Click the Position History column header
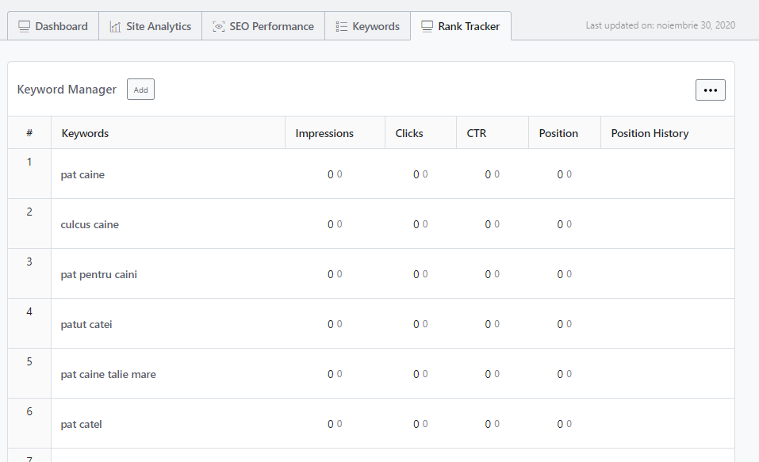This screenshot has width=759, height=462. (x=650, y=133)
